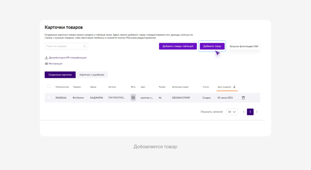Sort by the Дата создания column header
The height and width of the screenshot is (170, 311).
[224, 87]
